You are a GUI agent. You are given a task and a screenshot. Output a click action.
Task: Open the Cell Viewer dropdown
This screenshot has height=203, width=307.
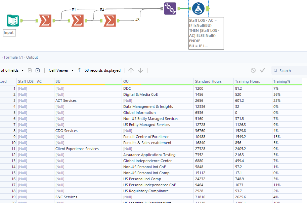(61, 70)
